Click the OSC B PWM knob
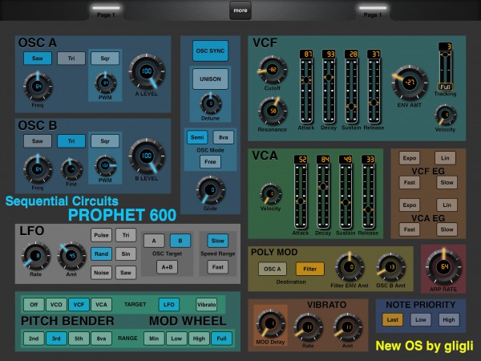The height and width of the screenshot is (361, 481). coord(105,166)
